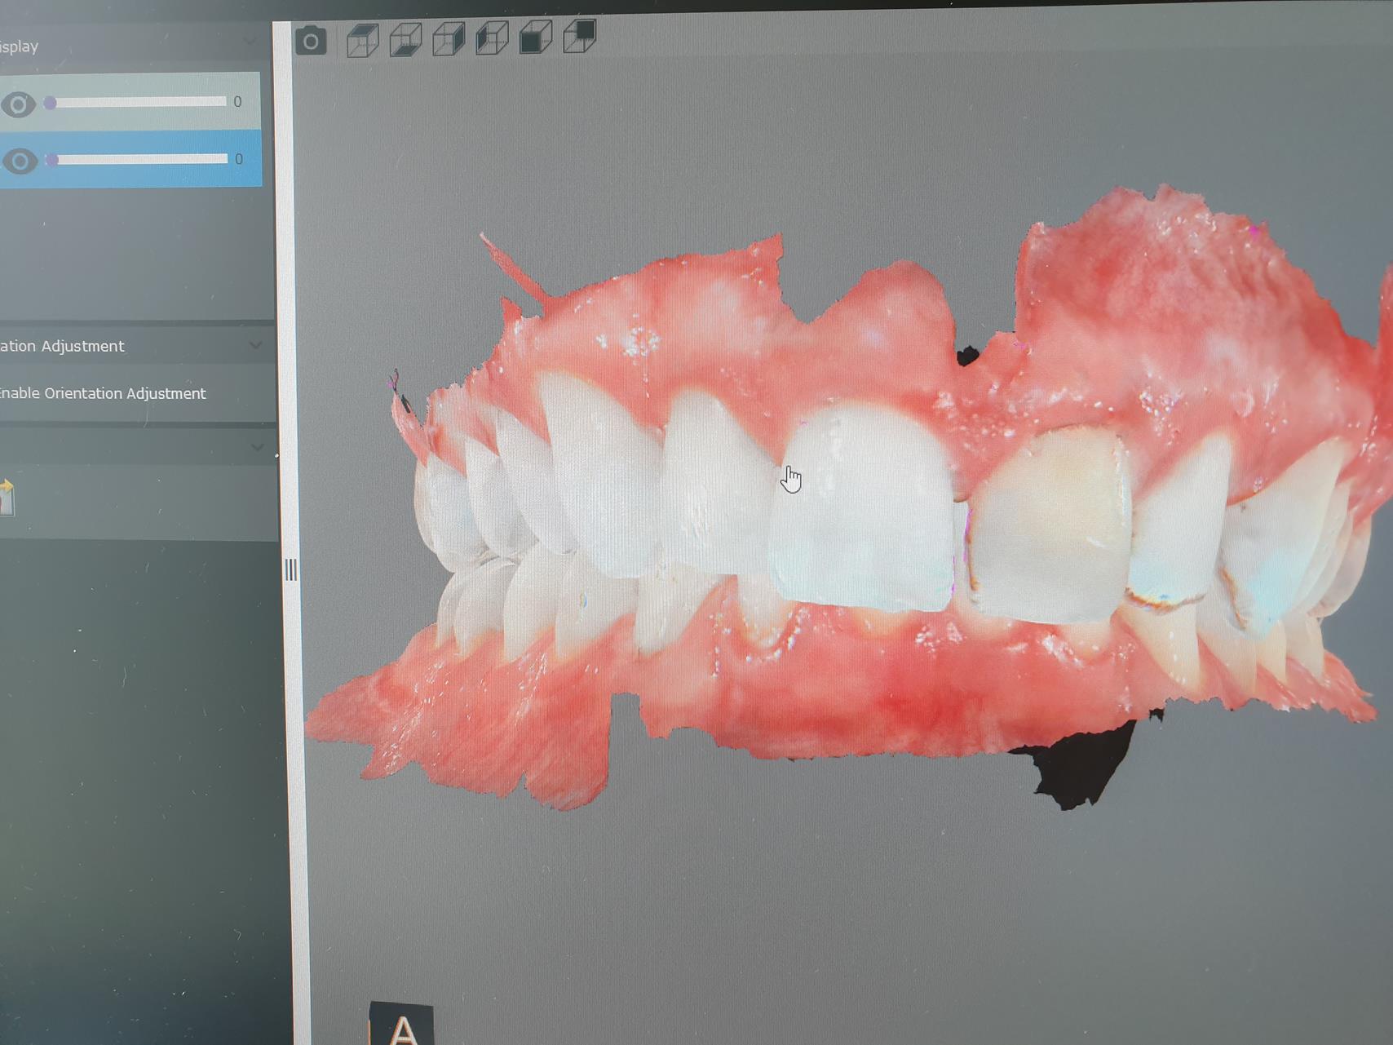Screen dimensions: 1393x1045
Task: Toggle the eye icon in the first display row
Action: (18, 104)
